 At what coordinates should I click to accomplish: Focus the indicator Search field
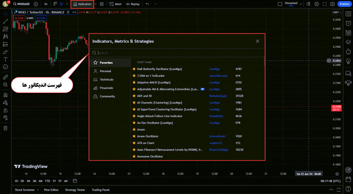(x=177, y=53)
